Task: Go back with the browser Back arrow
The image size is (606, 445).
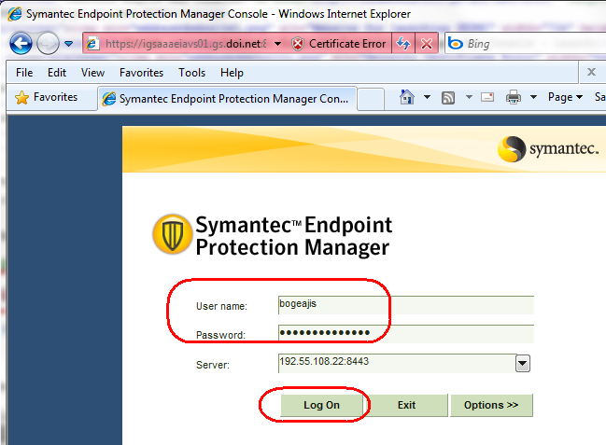Action: coord(21,43)
